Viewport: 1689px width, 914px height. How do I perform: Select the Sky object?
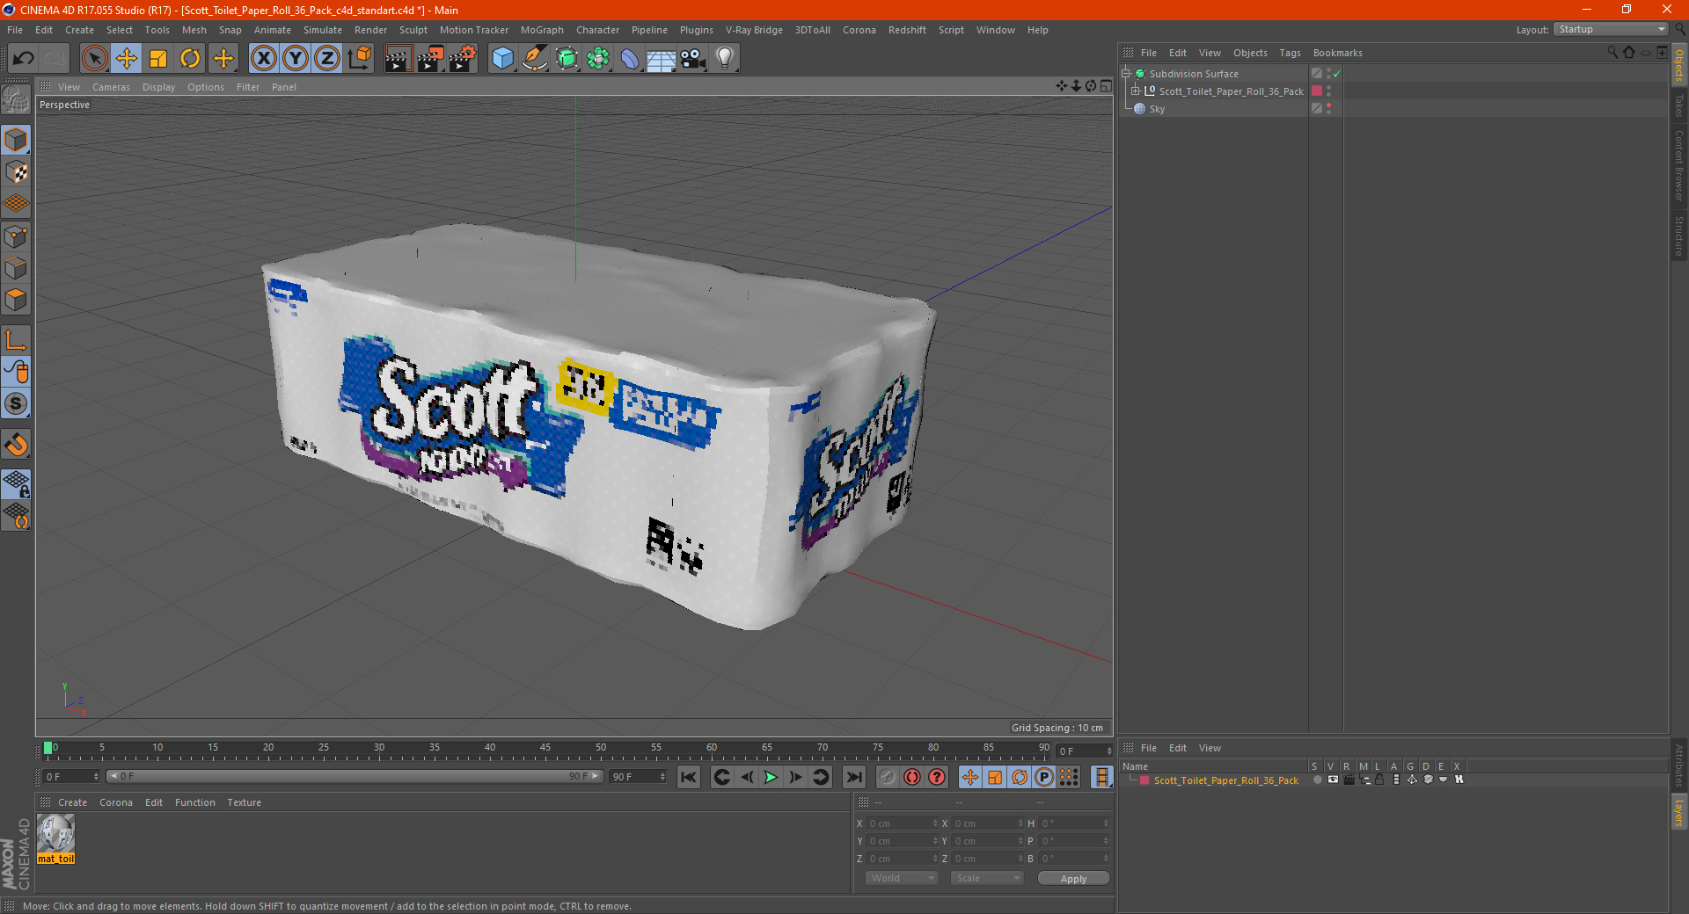(x=1157, y=109)
